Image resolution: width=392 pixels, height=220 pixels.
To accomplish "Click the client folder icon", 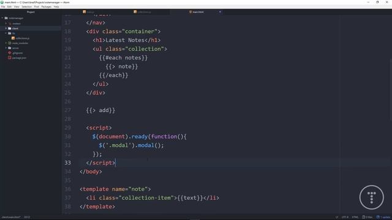I will pos(10,29).
